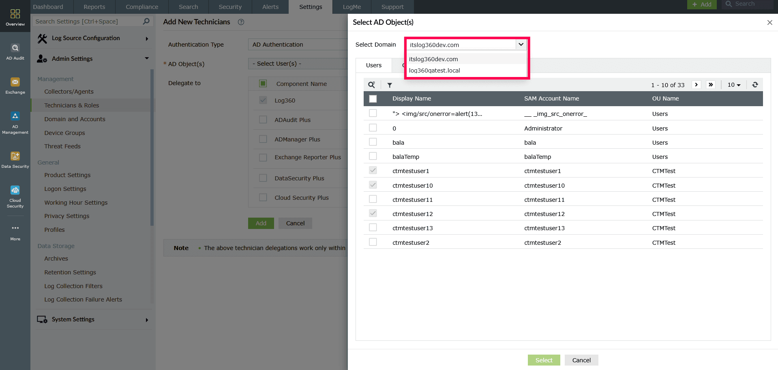
Task: Choose log360qatest.local from the domain list
Action: [434, 71]
